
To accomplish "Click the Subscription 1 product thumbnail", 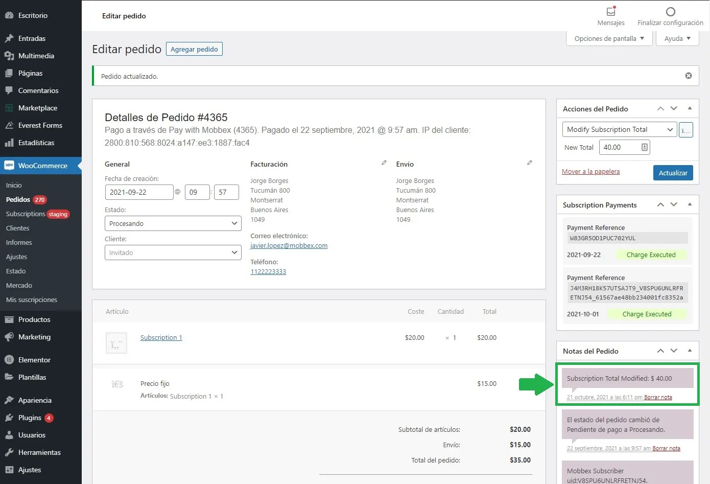I will pos(116,343).
